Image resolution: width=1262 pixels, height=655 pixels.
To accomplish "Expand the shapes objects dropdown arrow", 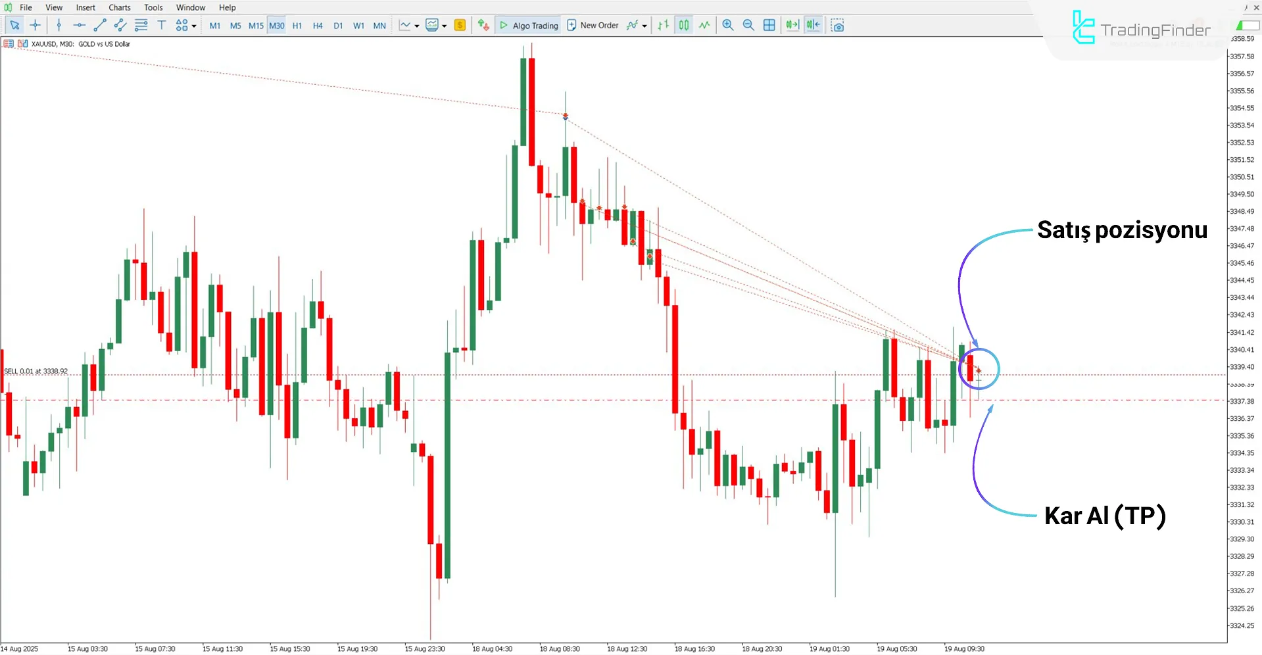I will 194,26.
